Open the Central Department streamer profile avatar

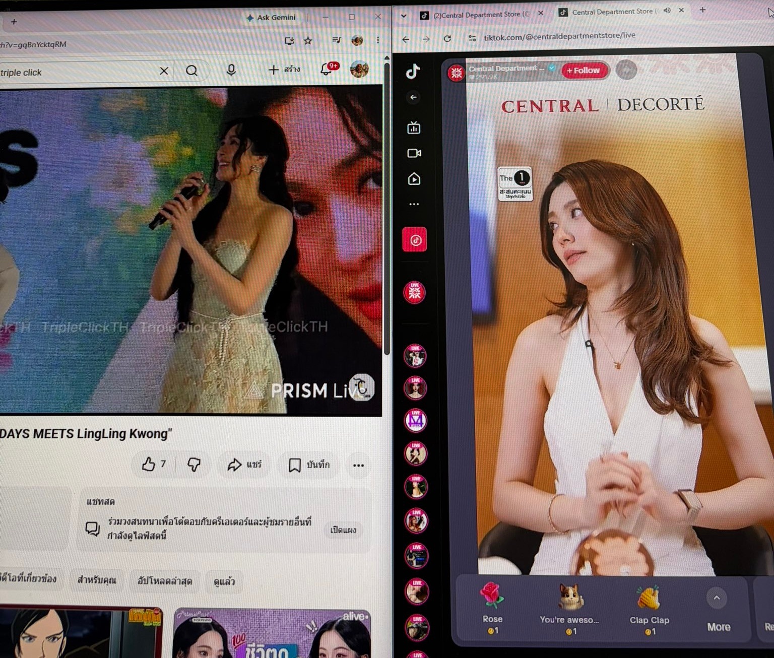[x=457, y=73]
